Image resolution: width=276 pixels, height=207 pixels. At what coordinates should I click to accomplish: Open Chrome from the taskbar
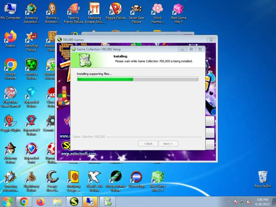[x=24, y=202]
